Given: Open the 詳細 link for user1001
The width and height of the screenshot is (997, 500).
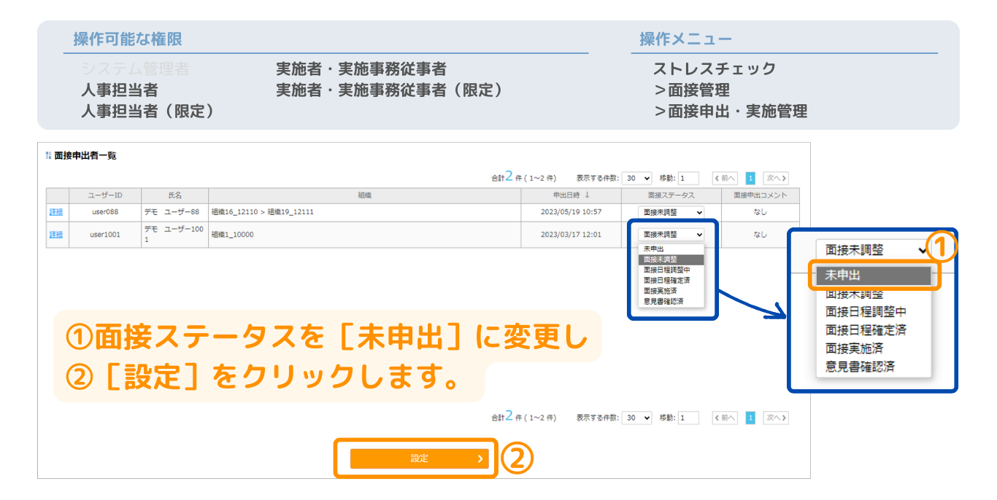Looking at the screenshot, I should pyautogui.click(x=56, y=235).
